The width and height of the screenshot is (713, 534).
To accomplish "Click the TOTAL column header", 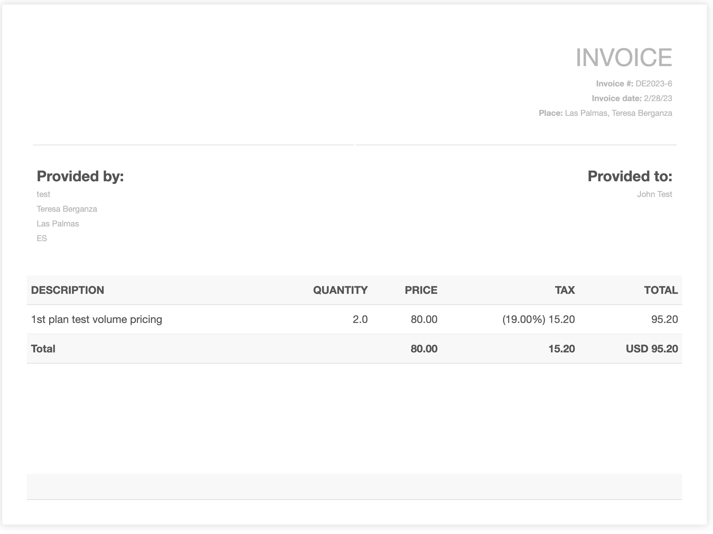I will point(661,290).
